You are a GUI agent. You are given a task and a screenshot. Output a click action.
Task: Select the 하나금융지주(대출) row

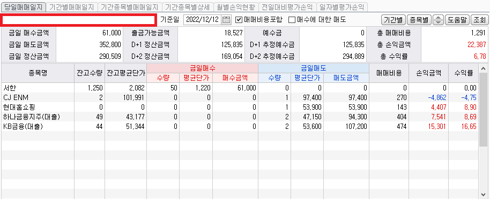point(240,117)
